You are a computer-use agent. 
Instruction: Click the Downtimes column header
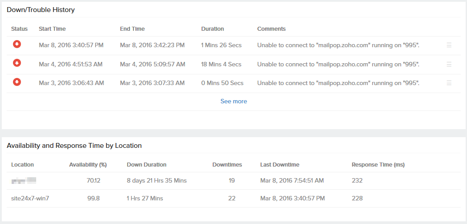click(x=227, y=165)
